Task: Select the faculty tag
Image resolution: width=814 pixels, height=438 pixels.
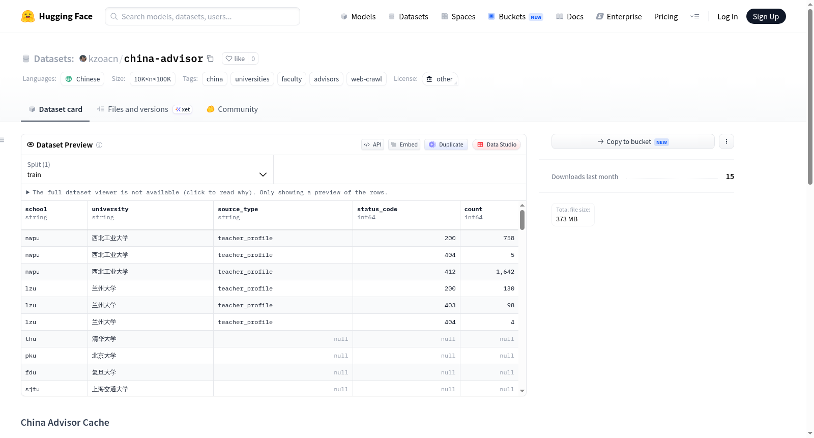Action: [x=292, y=79]
